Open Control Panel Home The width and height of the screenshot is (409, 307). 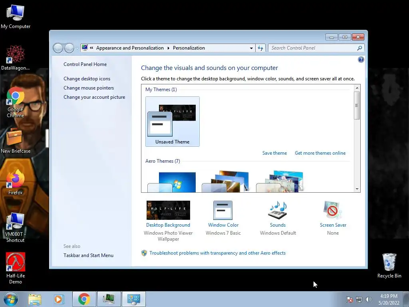[x=85, y=64]
